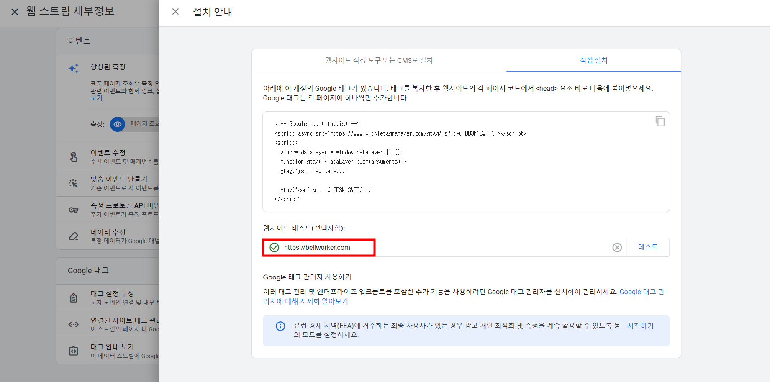
Task: Open 태그 설정 구성 row
Action: [x=108, y=297]
